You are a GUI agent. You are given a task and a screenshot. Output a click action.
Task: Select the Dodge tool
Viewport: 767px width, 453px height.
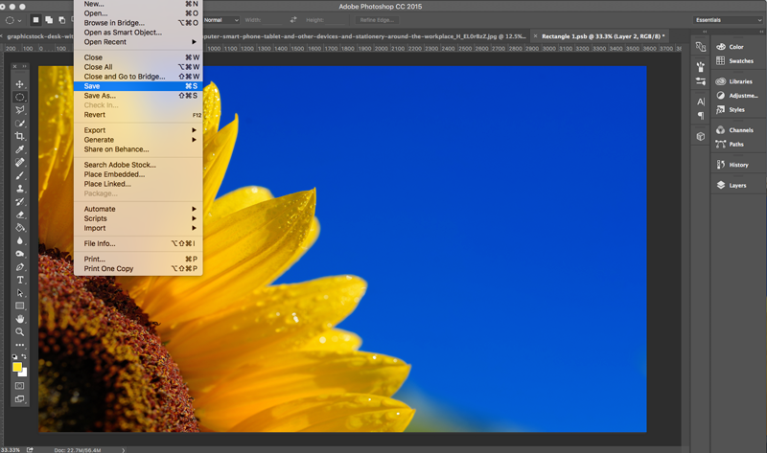tap(19, 254)
